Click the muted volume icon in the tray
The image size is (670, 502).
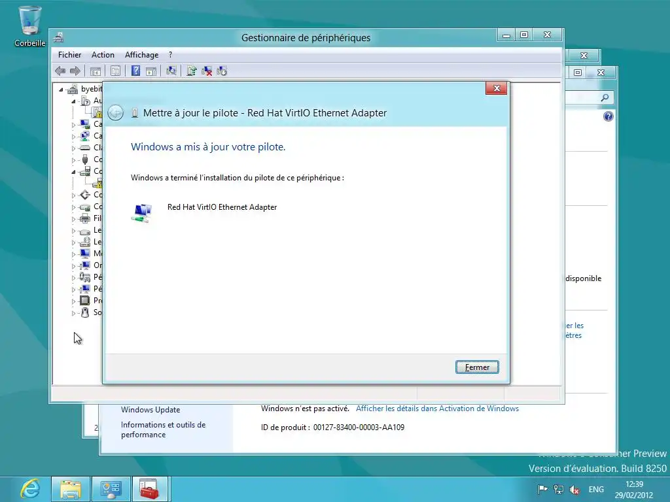click(574, 490)
